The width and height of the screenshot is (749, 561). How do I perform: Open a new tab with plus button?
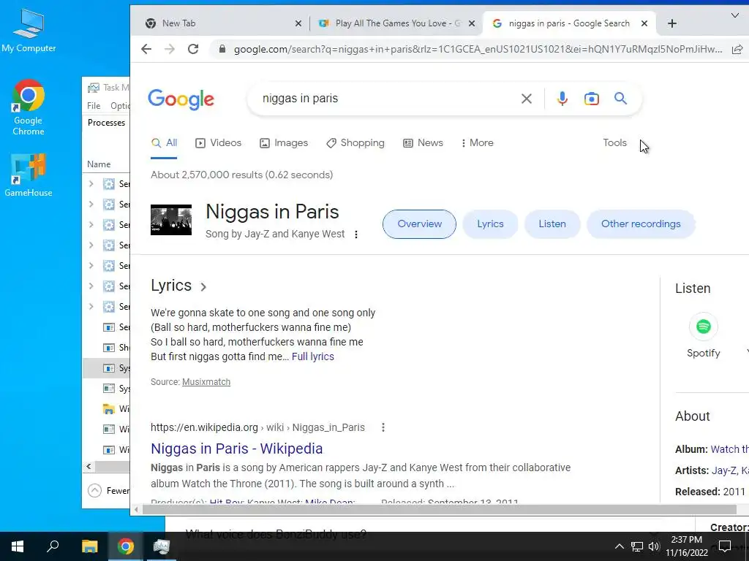click(672, 23)
